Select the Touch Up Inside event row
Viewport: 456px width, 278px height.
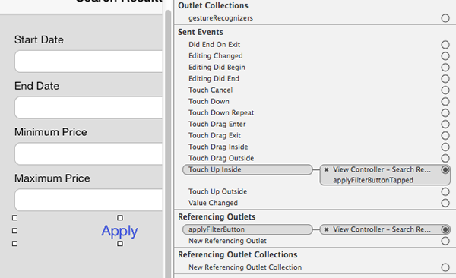pos(248,169)
